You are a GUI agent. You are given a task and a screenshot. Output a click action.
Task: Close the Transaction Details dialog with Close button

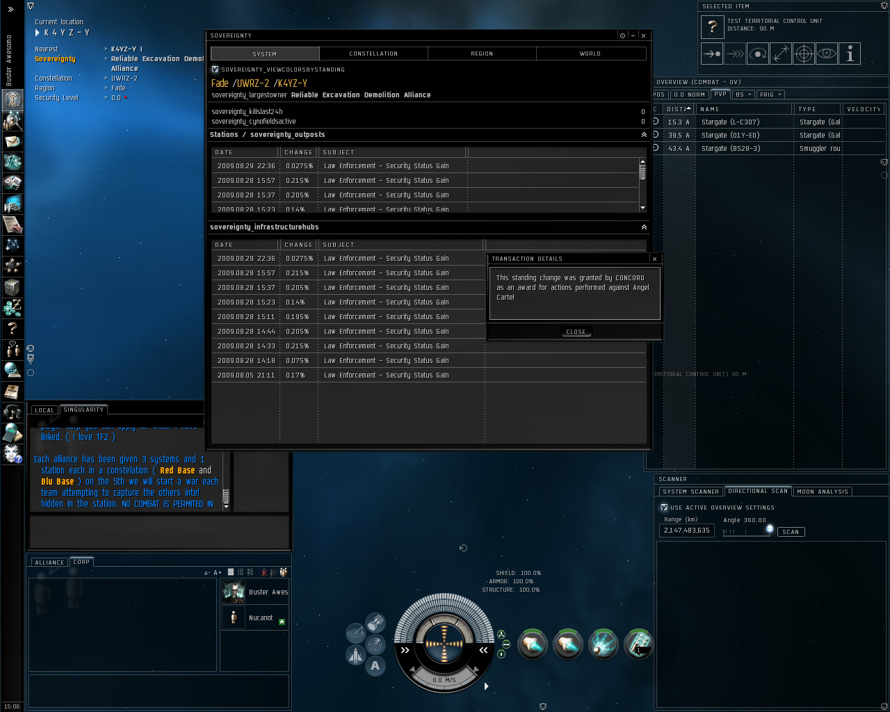coord(576,332)
